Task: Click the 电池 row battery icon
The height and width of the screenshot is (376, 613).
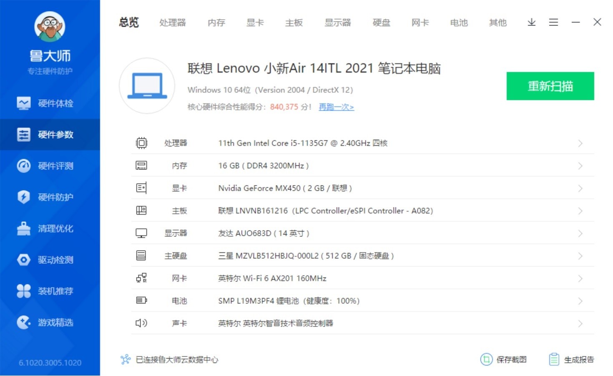Action: (141, 300)
